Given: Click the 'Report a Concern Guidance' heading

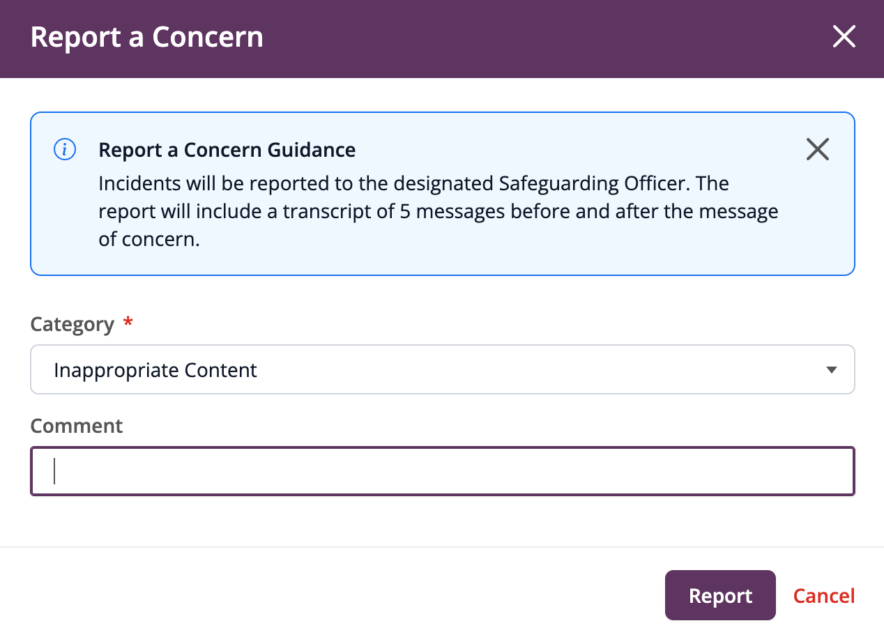Looking at the screenshot, I should click(x=227, y=150).
